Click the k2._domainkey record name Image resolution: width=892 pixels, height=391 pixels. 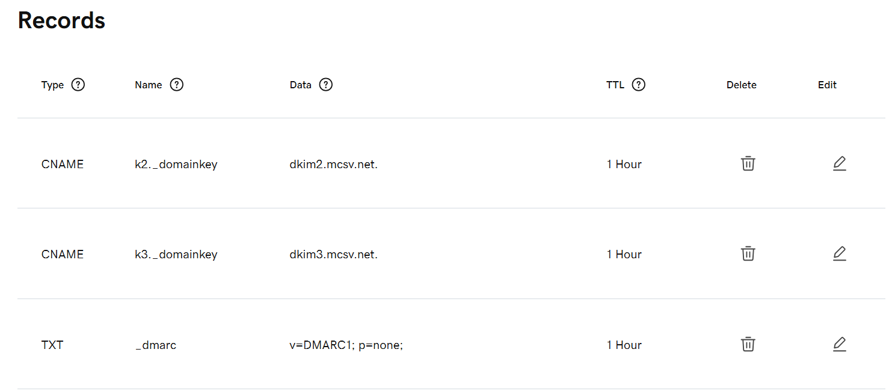pyautogui.click(x=176, y=164)
